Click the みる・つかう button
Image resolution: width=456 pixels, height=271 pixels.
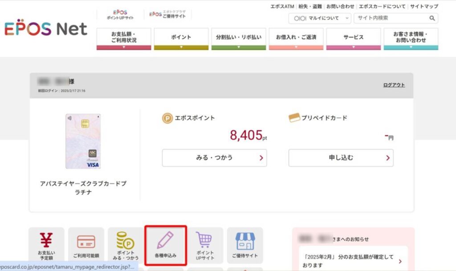pyautogui.click(x=214, y=158)
